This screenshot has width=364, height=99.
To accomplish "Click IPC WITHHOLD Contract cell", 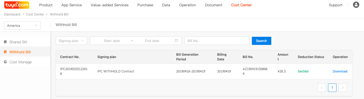I will 116,71.
